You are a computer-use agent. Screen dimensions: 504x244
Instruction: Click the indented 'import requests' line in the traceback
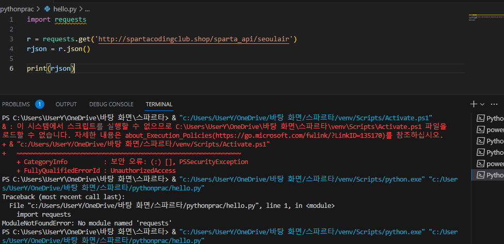coord(44,214)
